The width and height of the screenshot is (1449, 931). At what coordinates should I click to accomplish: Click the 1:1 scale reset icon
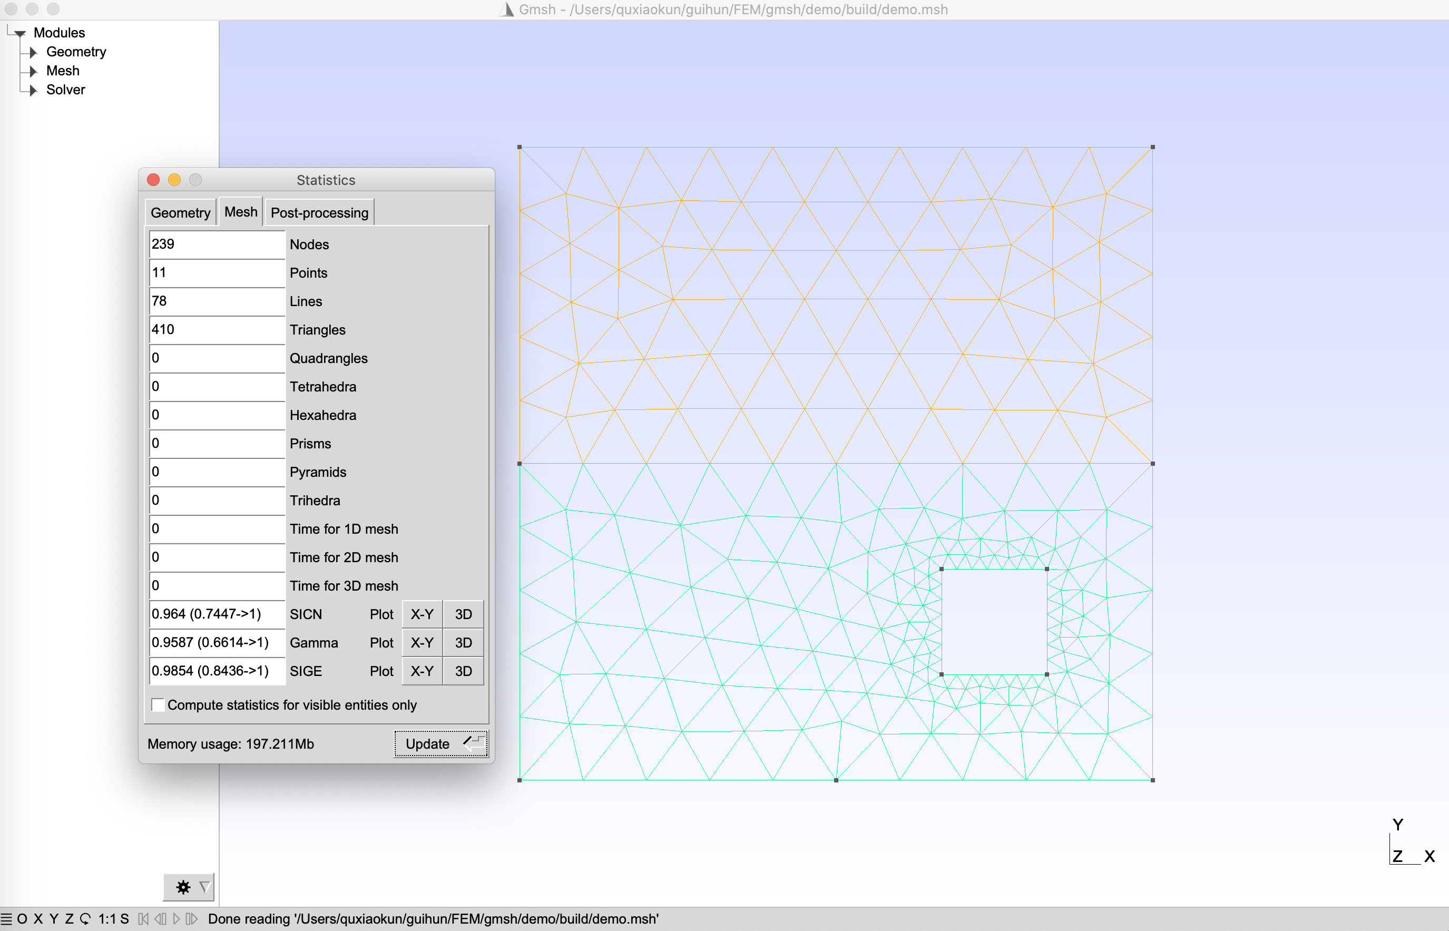(107, 919)
